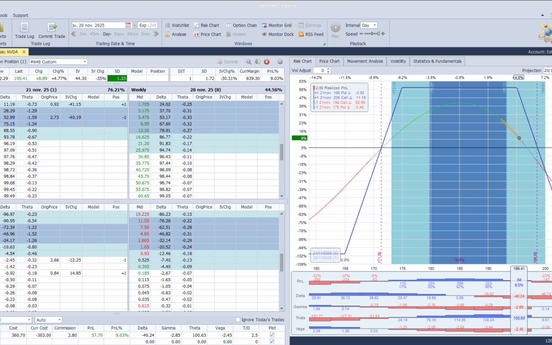Click the green SD cell 1.33

117,79
